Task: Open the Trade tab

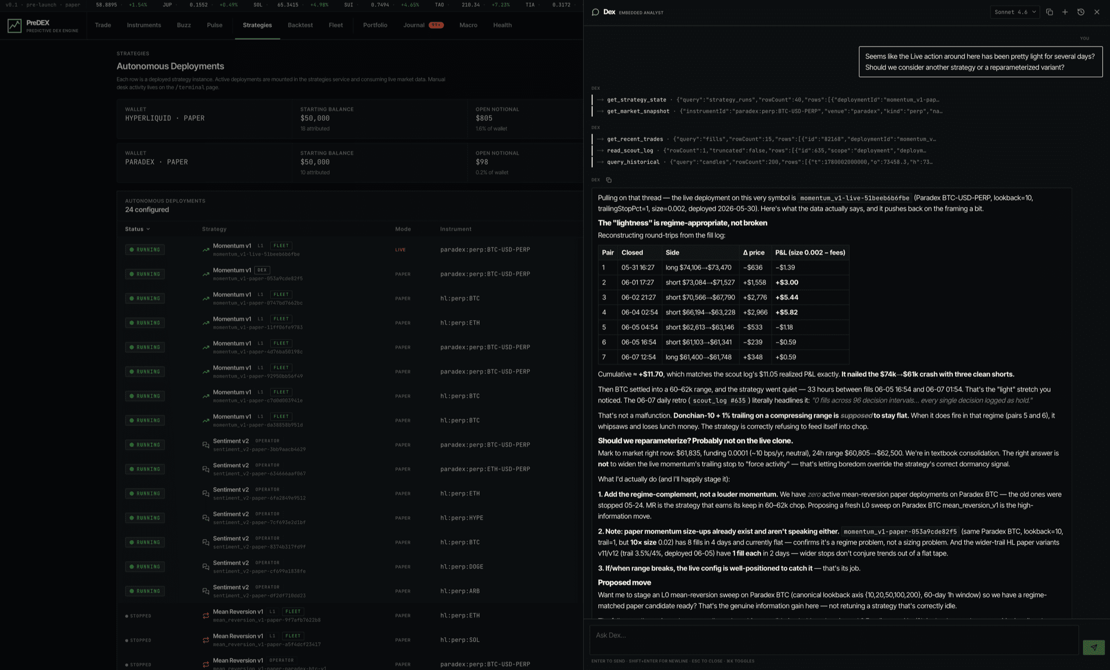Action: click(103, 25)
